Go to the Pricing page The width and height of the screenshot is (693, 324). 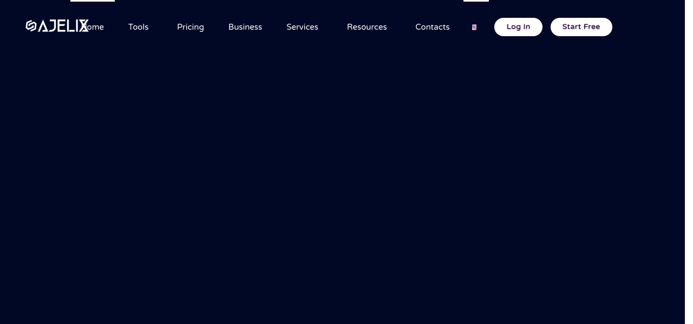coord(190,27)
